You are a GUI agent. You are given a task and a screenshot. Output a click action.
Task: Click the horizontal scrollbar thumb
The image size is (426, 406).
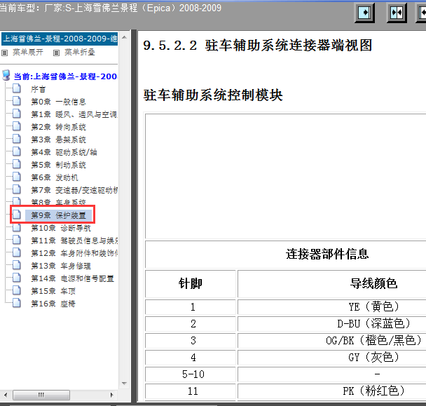[41, 395]
